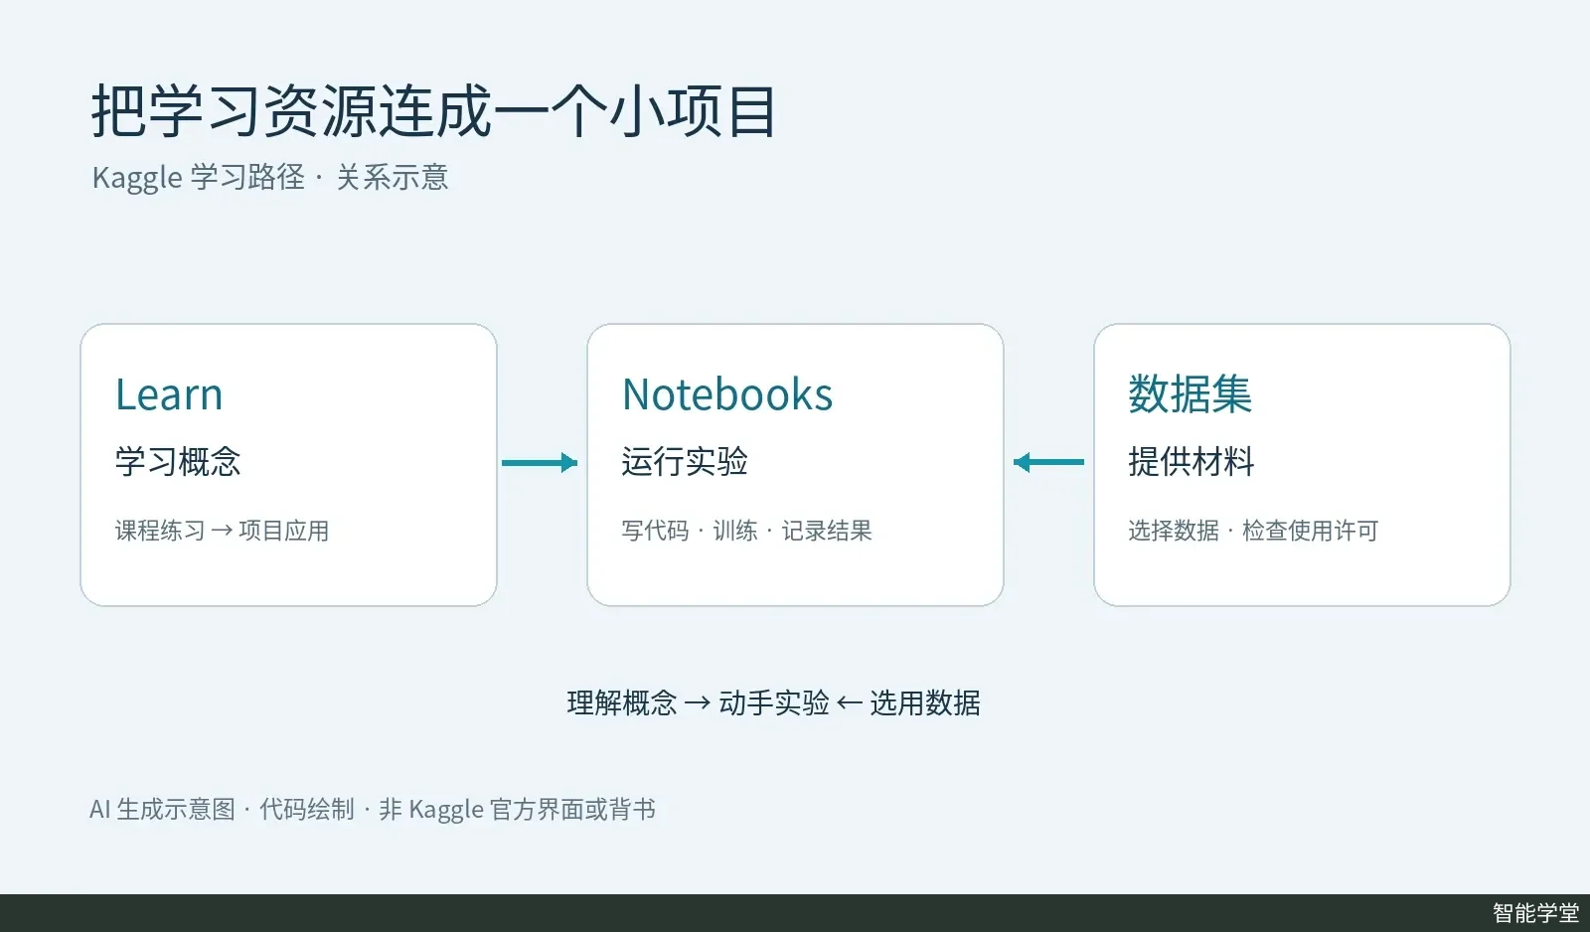Click the text 提供材料
This screenshot has height=932, width=1590.
(1192, 461)
